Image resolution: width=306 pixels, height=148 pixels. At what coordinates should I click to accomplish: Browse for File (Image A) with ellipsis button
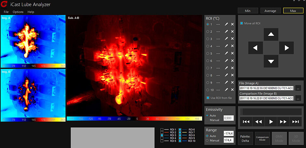point(298,88)
